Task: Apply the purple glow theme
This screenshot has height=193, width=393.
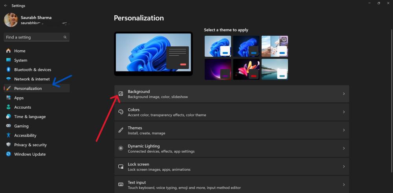Action: click(218, 69)
